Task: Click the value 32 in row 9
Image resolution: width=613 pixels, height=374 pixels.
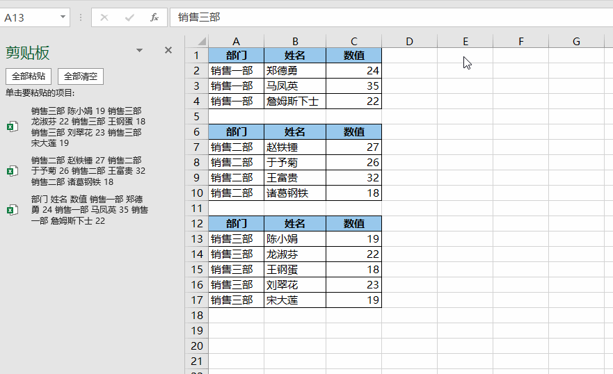Action: pos(353,178)
